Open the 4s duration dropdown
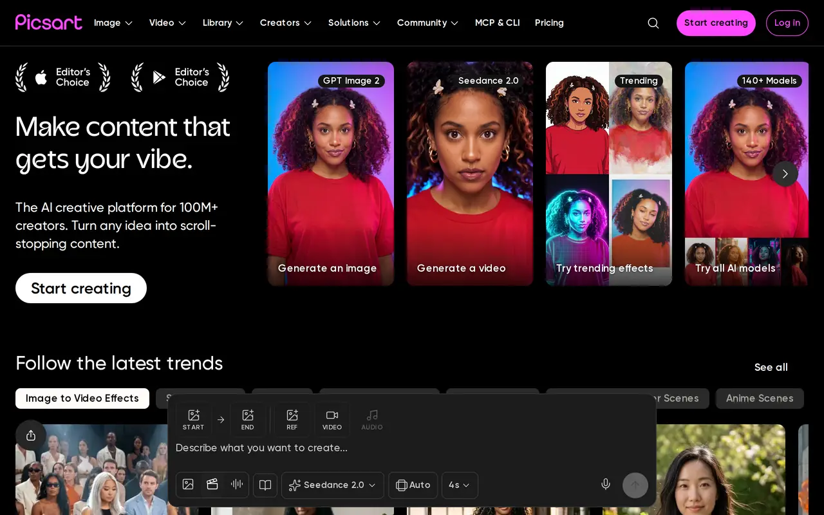Screen dimensions: 824x515 (x=460, y=485)
